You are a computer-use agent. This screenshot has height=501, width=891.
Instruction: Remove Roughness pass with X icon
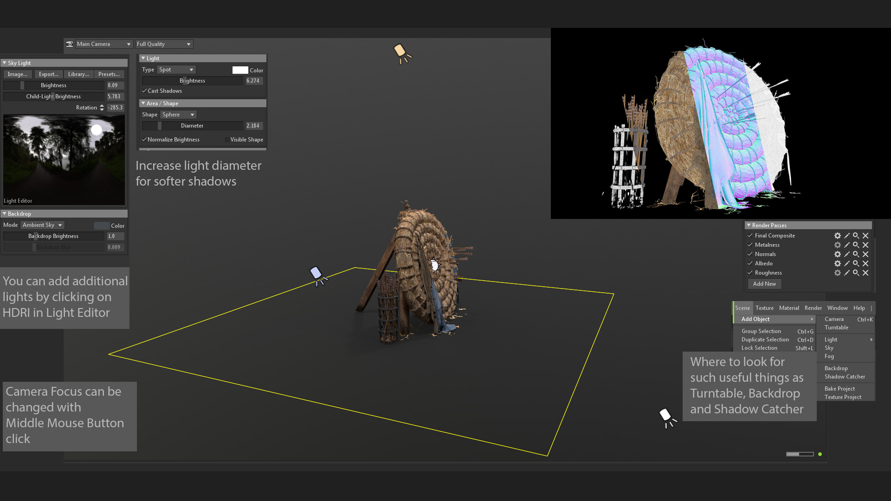tap(865, 273)
